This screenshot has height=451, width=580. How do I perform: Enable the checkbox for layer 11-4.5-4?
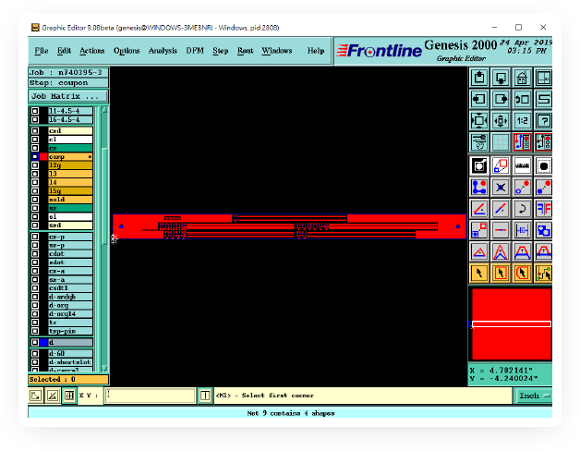35,111
